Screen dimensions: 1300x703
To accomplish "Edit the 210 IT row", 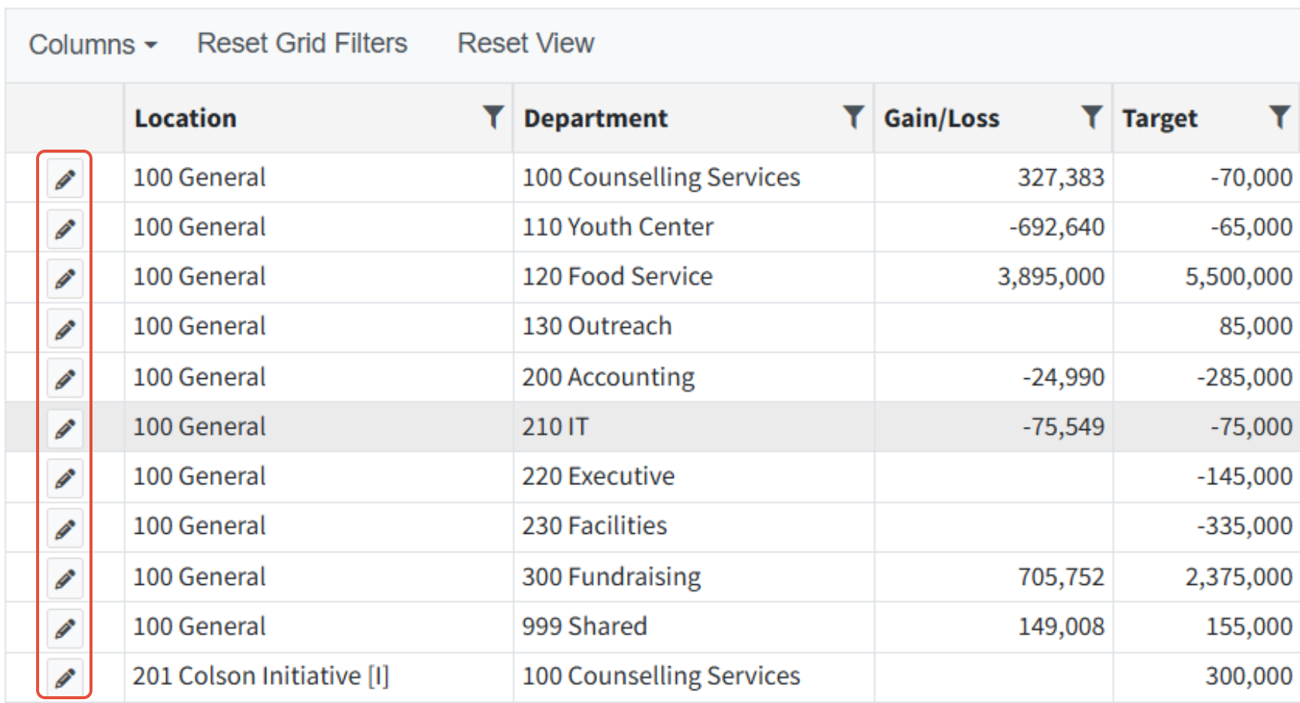I will coord(65,429).
